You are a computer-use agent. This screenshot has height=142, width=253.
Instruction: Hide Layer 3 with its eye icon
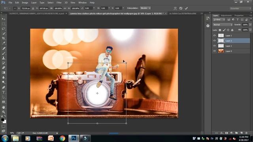point(214,41)
